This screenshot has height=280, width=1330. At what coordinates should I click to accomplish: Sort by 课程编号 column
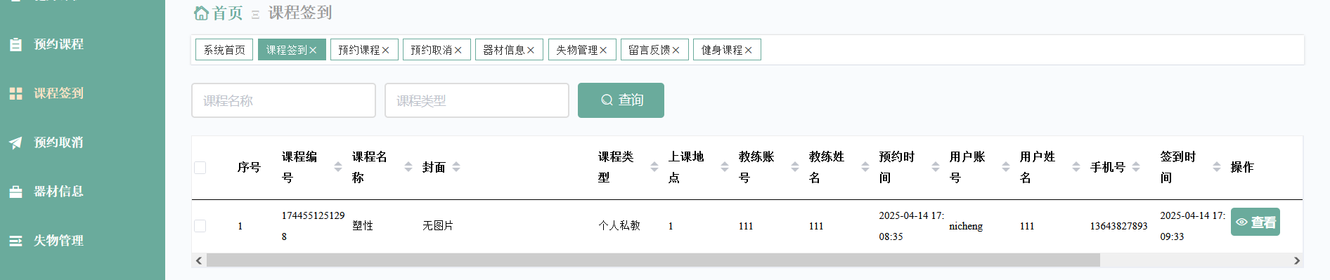pos(338,167)
